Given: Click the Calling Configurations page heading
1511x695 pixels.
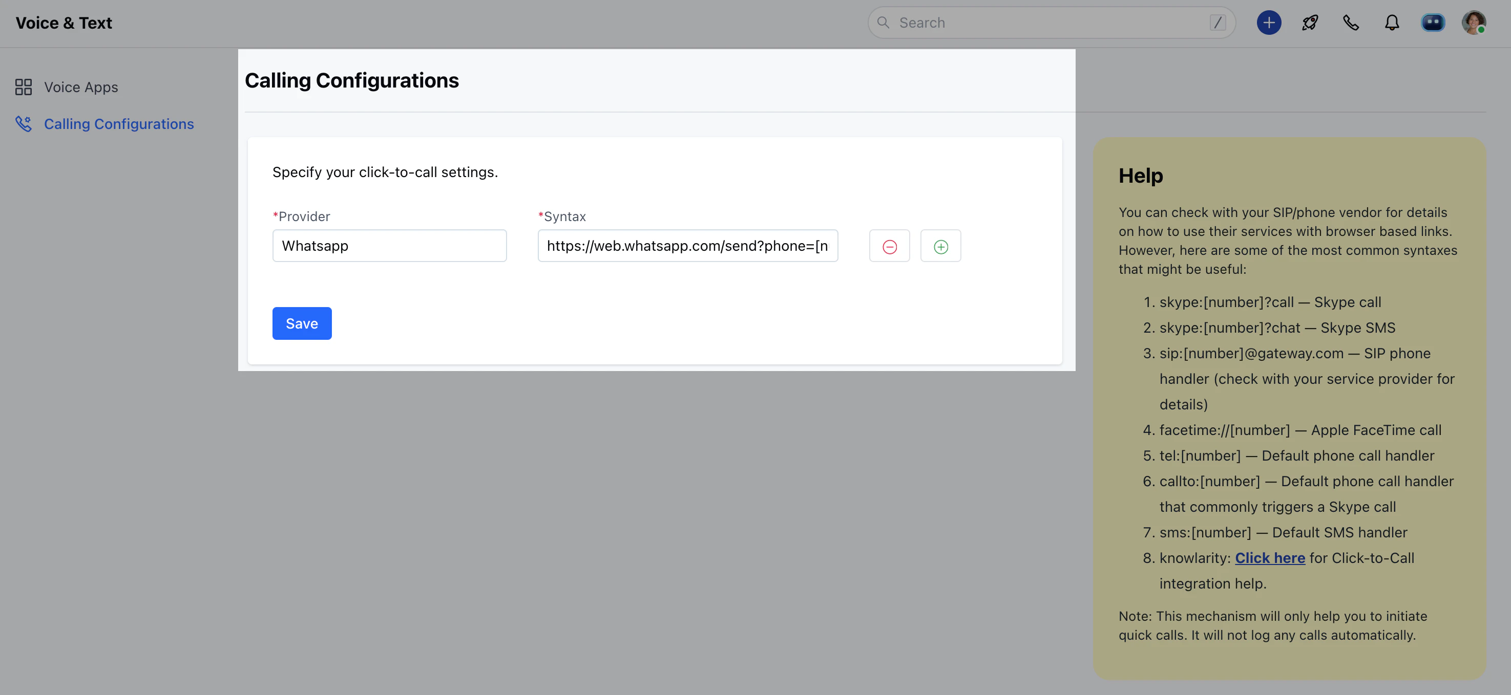Looking at the screenshot, I should 351,80.
